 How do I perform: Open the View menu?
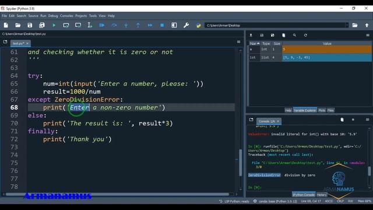[x=102, y=16]
